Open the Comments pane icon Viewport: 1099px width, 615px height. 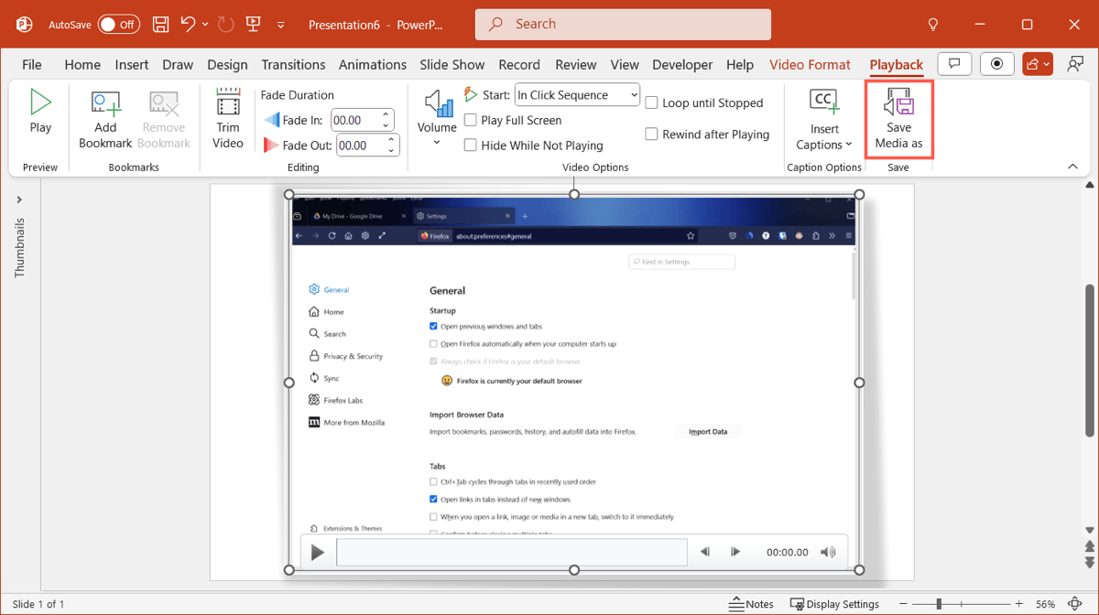954,64
